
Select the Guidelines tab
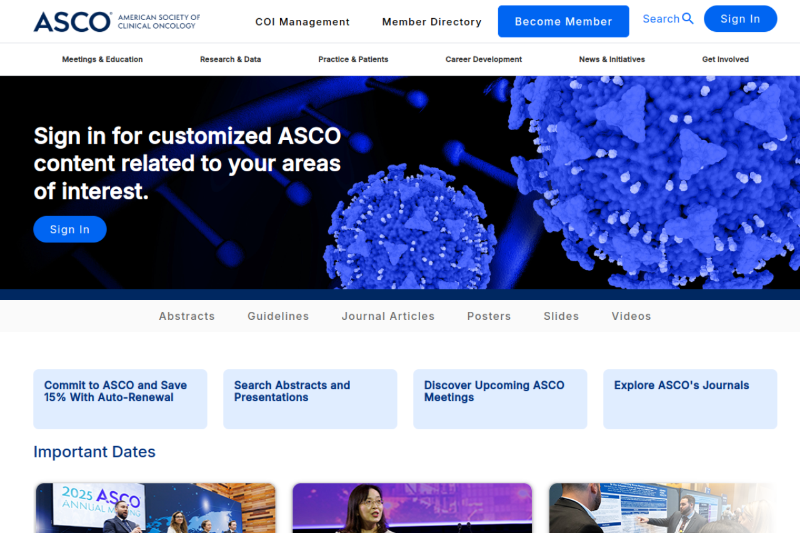tap(278, 316)
